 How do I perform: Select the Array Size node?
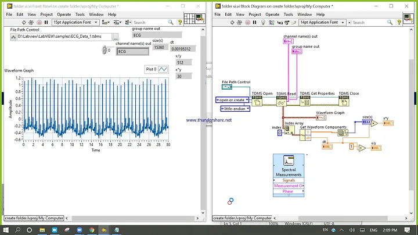click(343, 133)
